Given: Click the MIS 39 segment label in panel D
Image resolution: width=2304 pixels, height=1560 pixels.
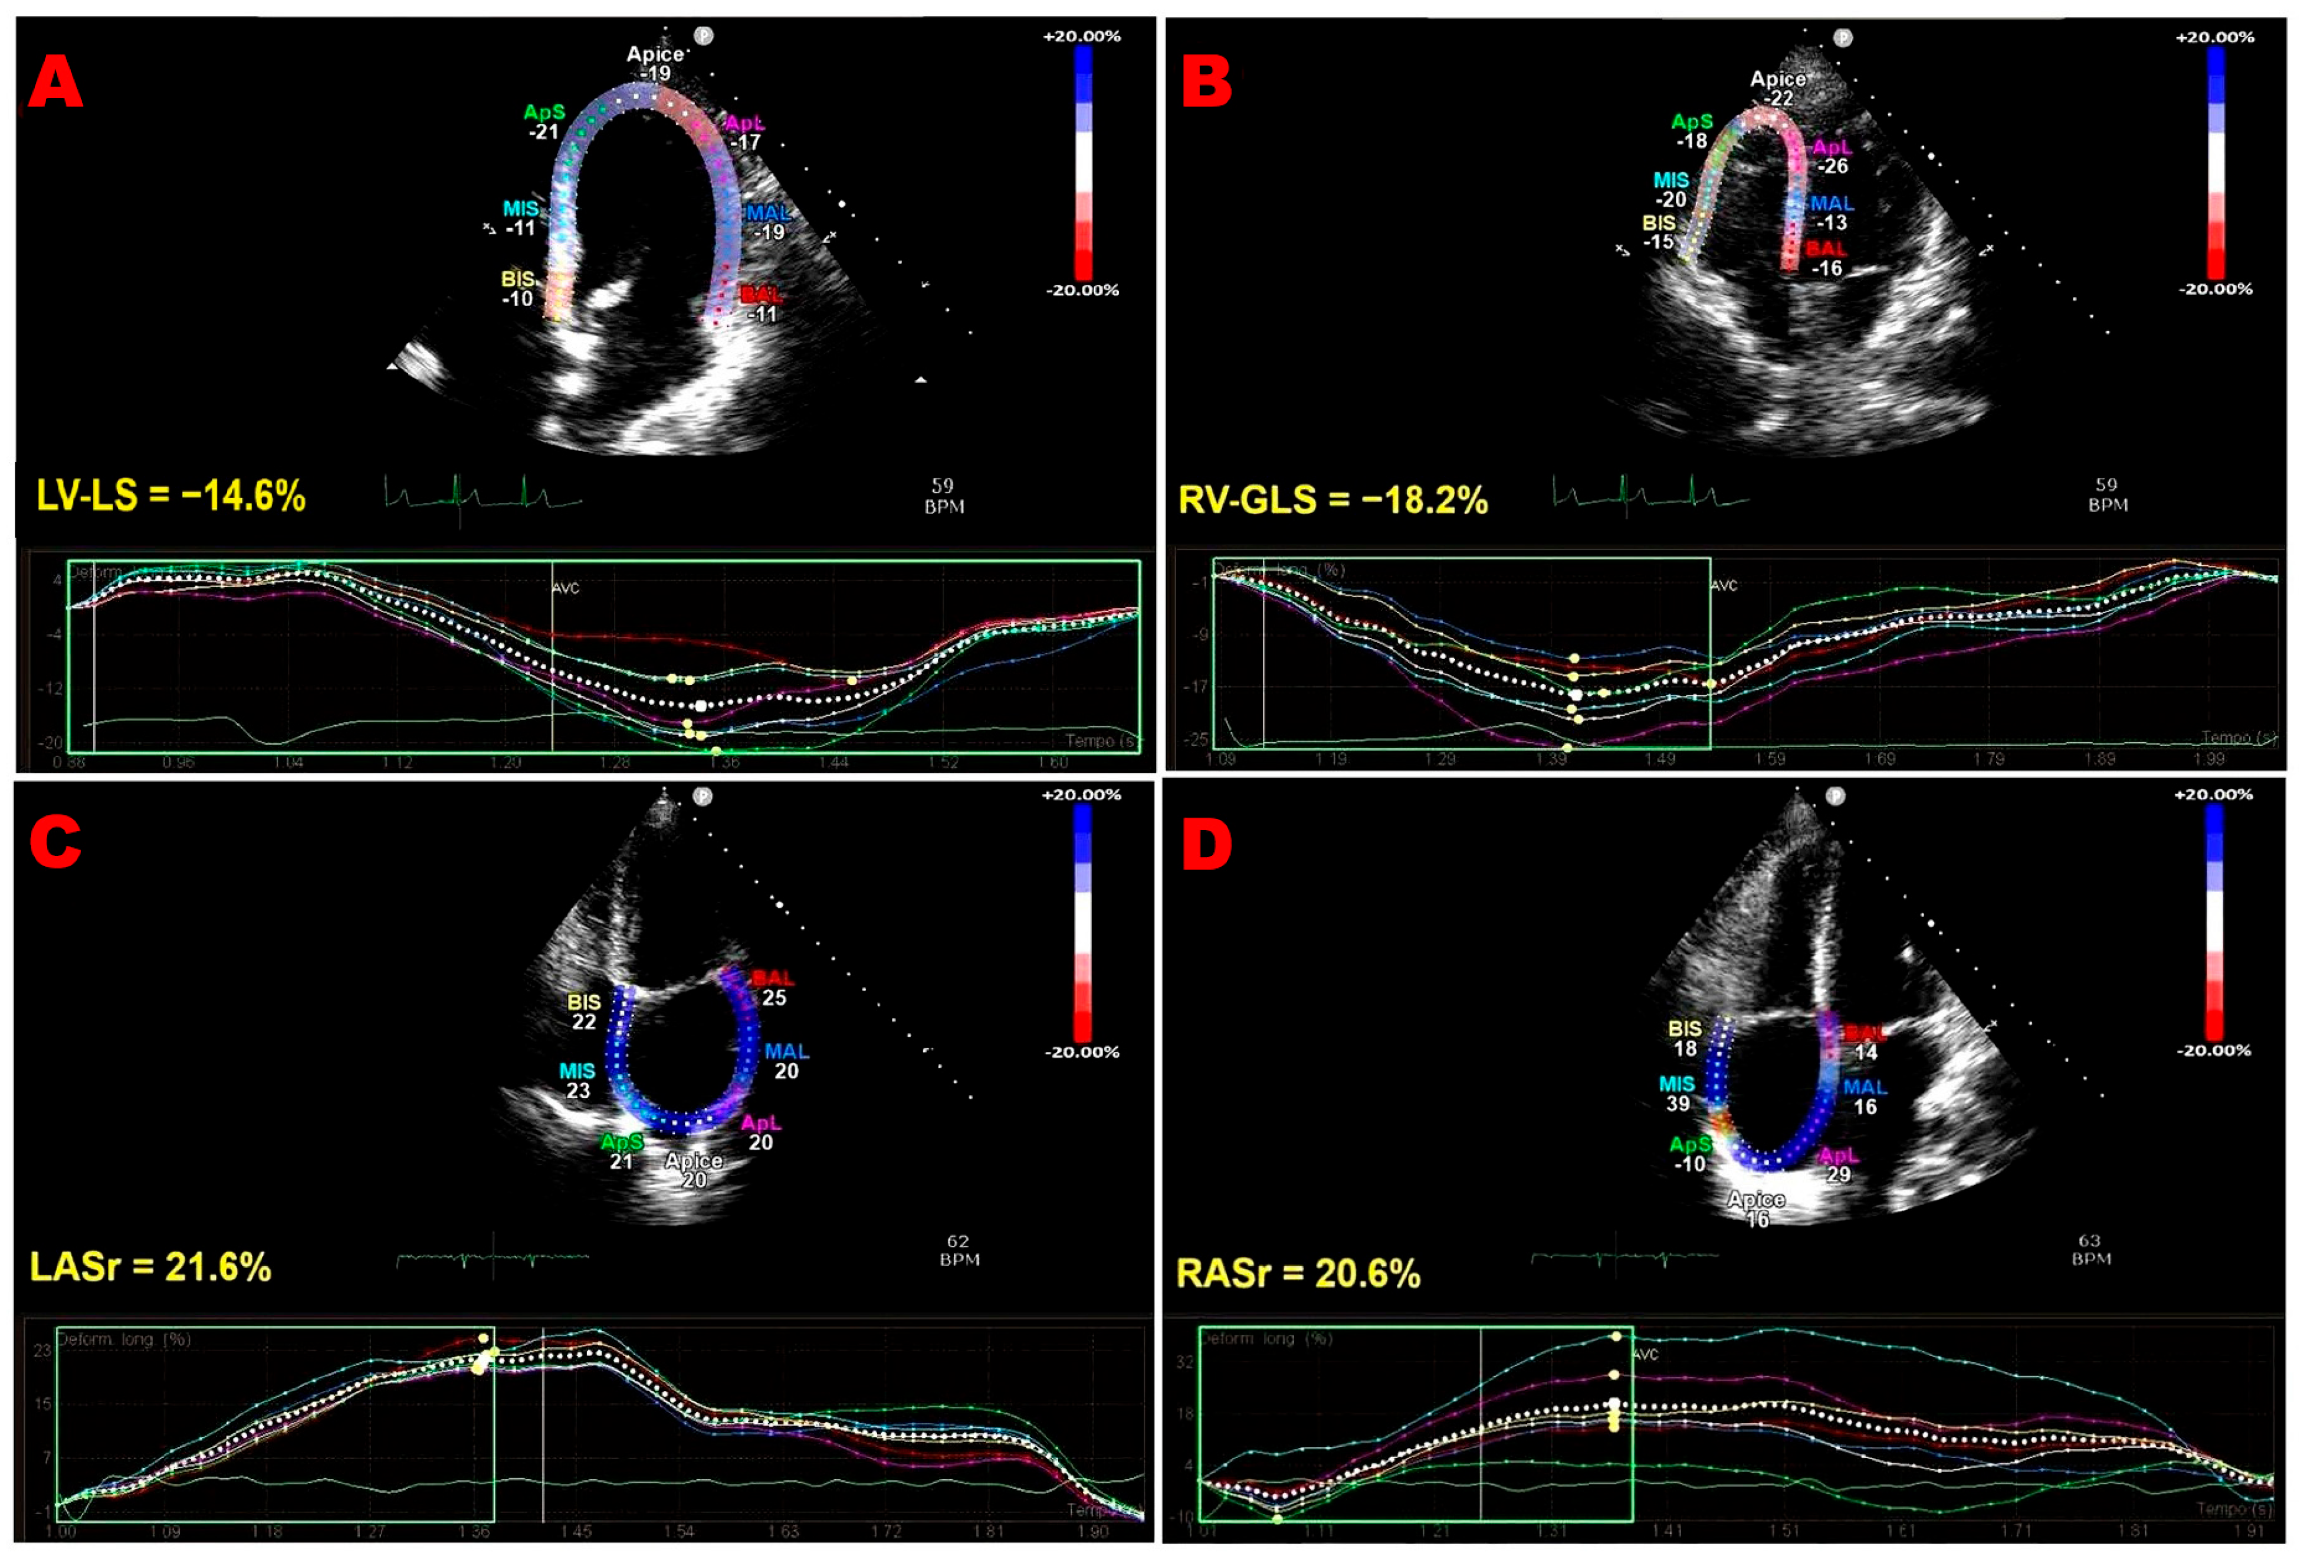Looking at the screenshot, I should tap(1676, 1093).
